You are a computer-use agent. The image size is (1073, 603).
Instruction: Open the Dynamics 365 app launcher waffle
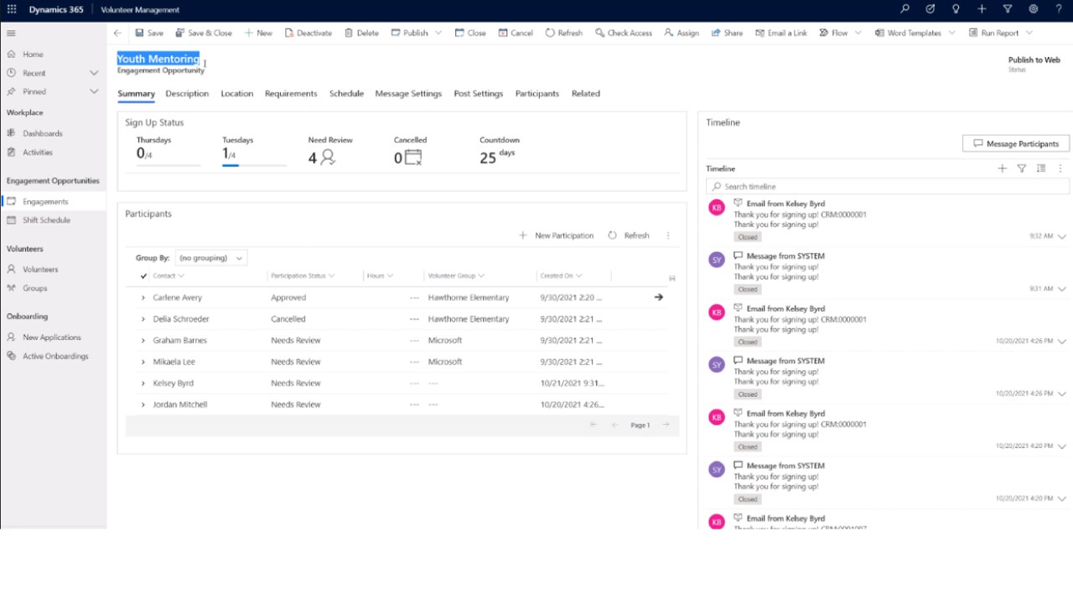12,9
